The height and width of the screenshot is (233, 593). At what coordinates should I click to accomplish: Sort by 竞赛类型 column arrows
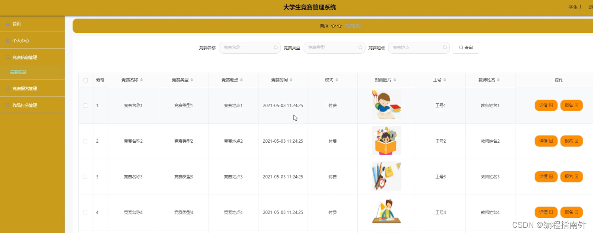(192, 80)
